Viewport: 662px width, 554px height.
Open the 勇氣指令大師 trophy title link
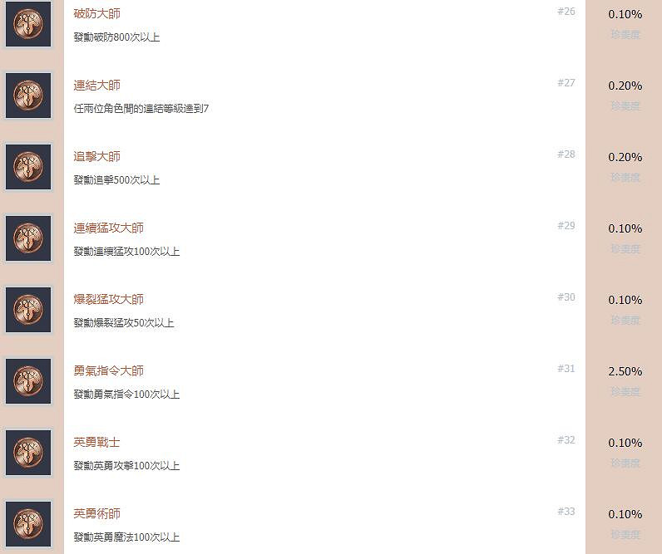pos(108,371)
